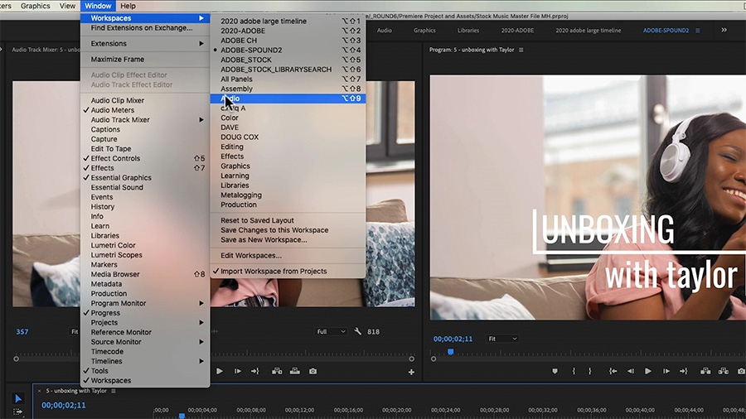Click the Program monitor playhead marker
Image resolution: width=746 pixels, height=419 pixels.
tap(450, 352)
